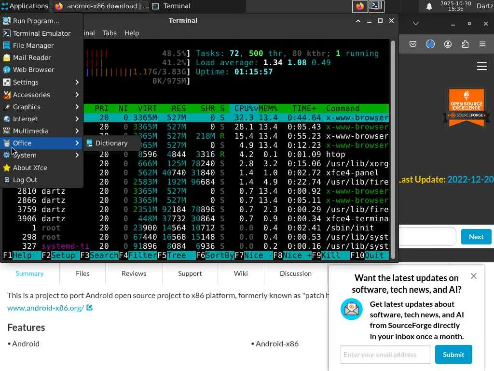Click the About Xfce star icon
Viewport: 494px width, 371px height.
pos(7,168)
